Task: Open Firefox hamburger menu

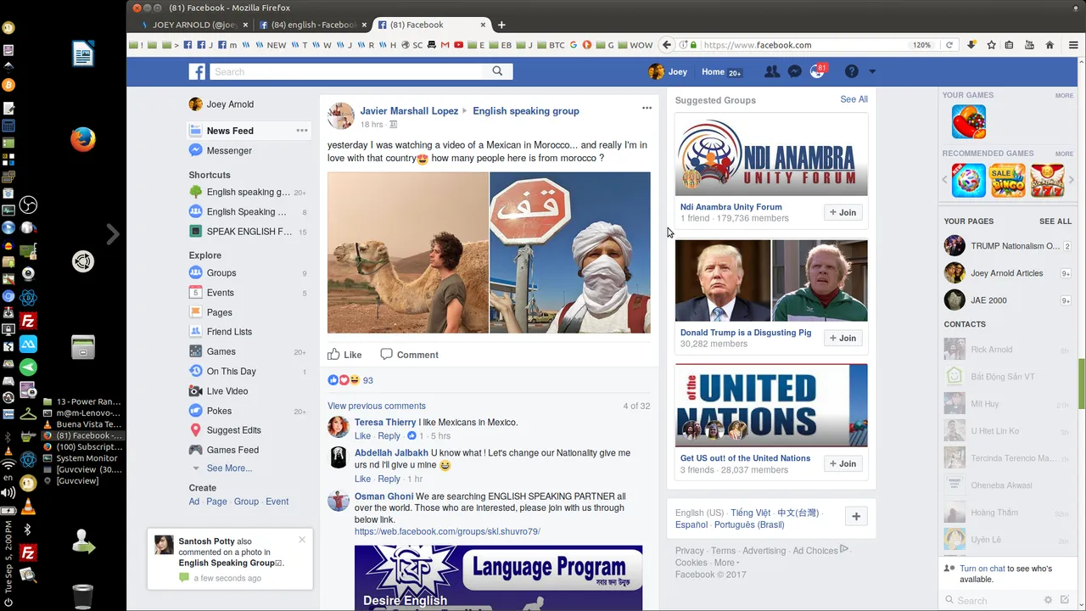Action: pos(1073,45)
